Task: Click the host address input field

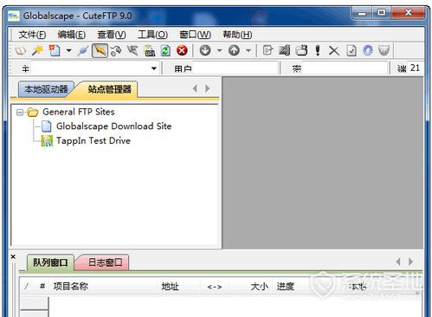Action: (90, 68)
